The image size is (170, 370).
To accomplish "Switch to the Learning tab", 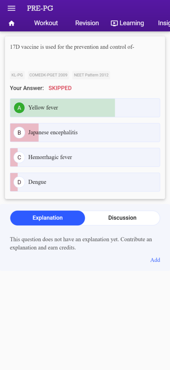I will 128,23.
